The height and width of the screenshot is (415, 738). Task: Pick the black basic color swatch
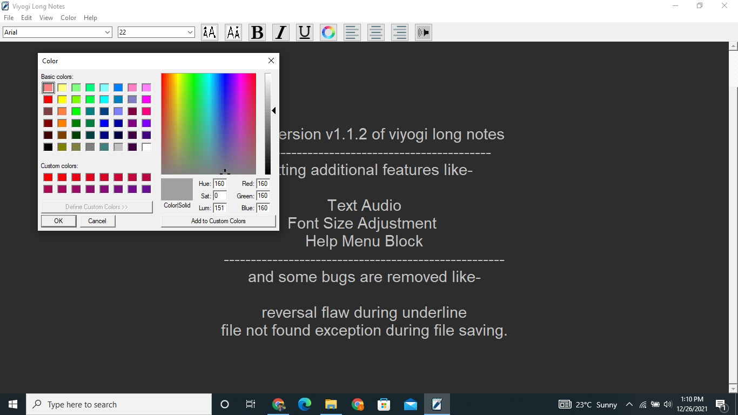coord(48,147)
